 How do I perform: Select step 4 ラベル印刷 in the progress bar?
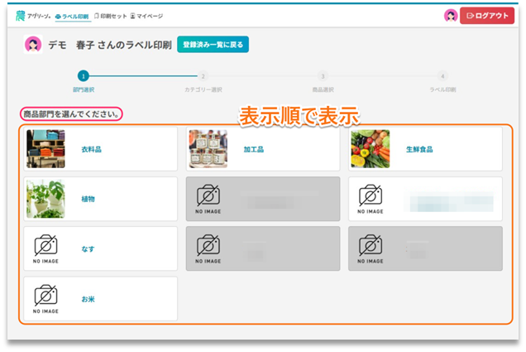point(442,76)
